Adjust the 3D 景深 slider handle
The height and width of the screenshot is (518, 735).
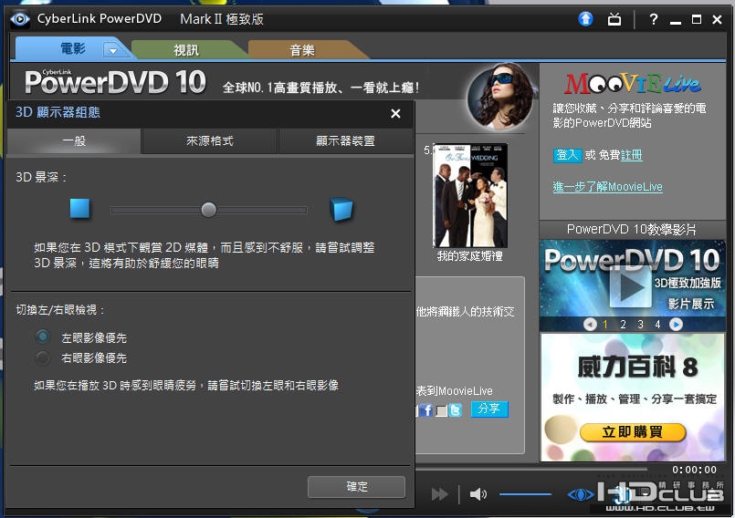pyautogui.click(x=208, y=210)
